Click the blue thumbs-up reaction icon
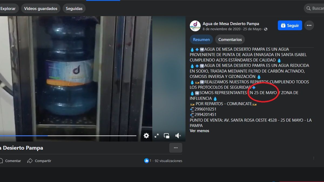The image size is (324, 182). coord(146,160)
